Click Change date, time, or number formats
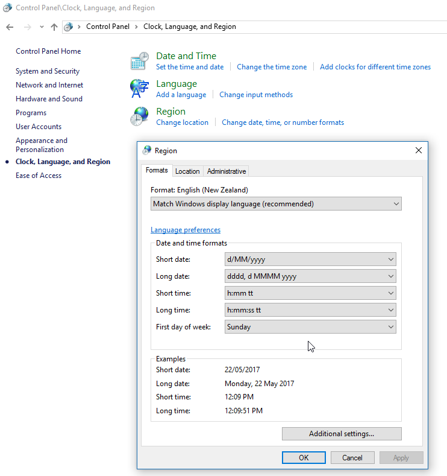 (x=283, y=122)
